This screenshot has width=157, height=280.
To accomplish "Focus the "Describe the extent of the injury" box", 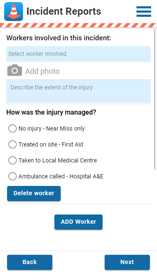I will pos(79,91).
